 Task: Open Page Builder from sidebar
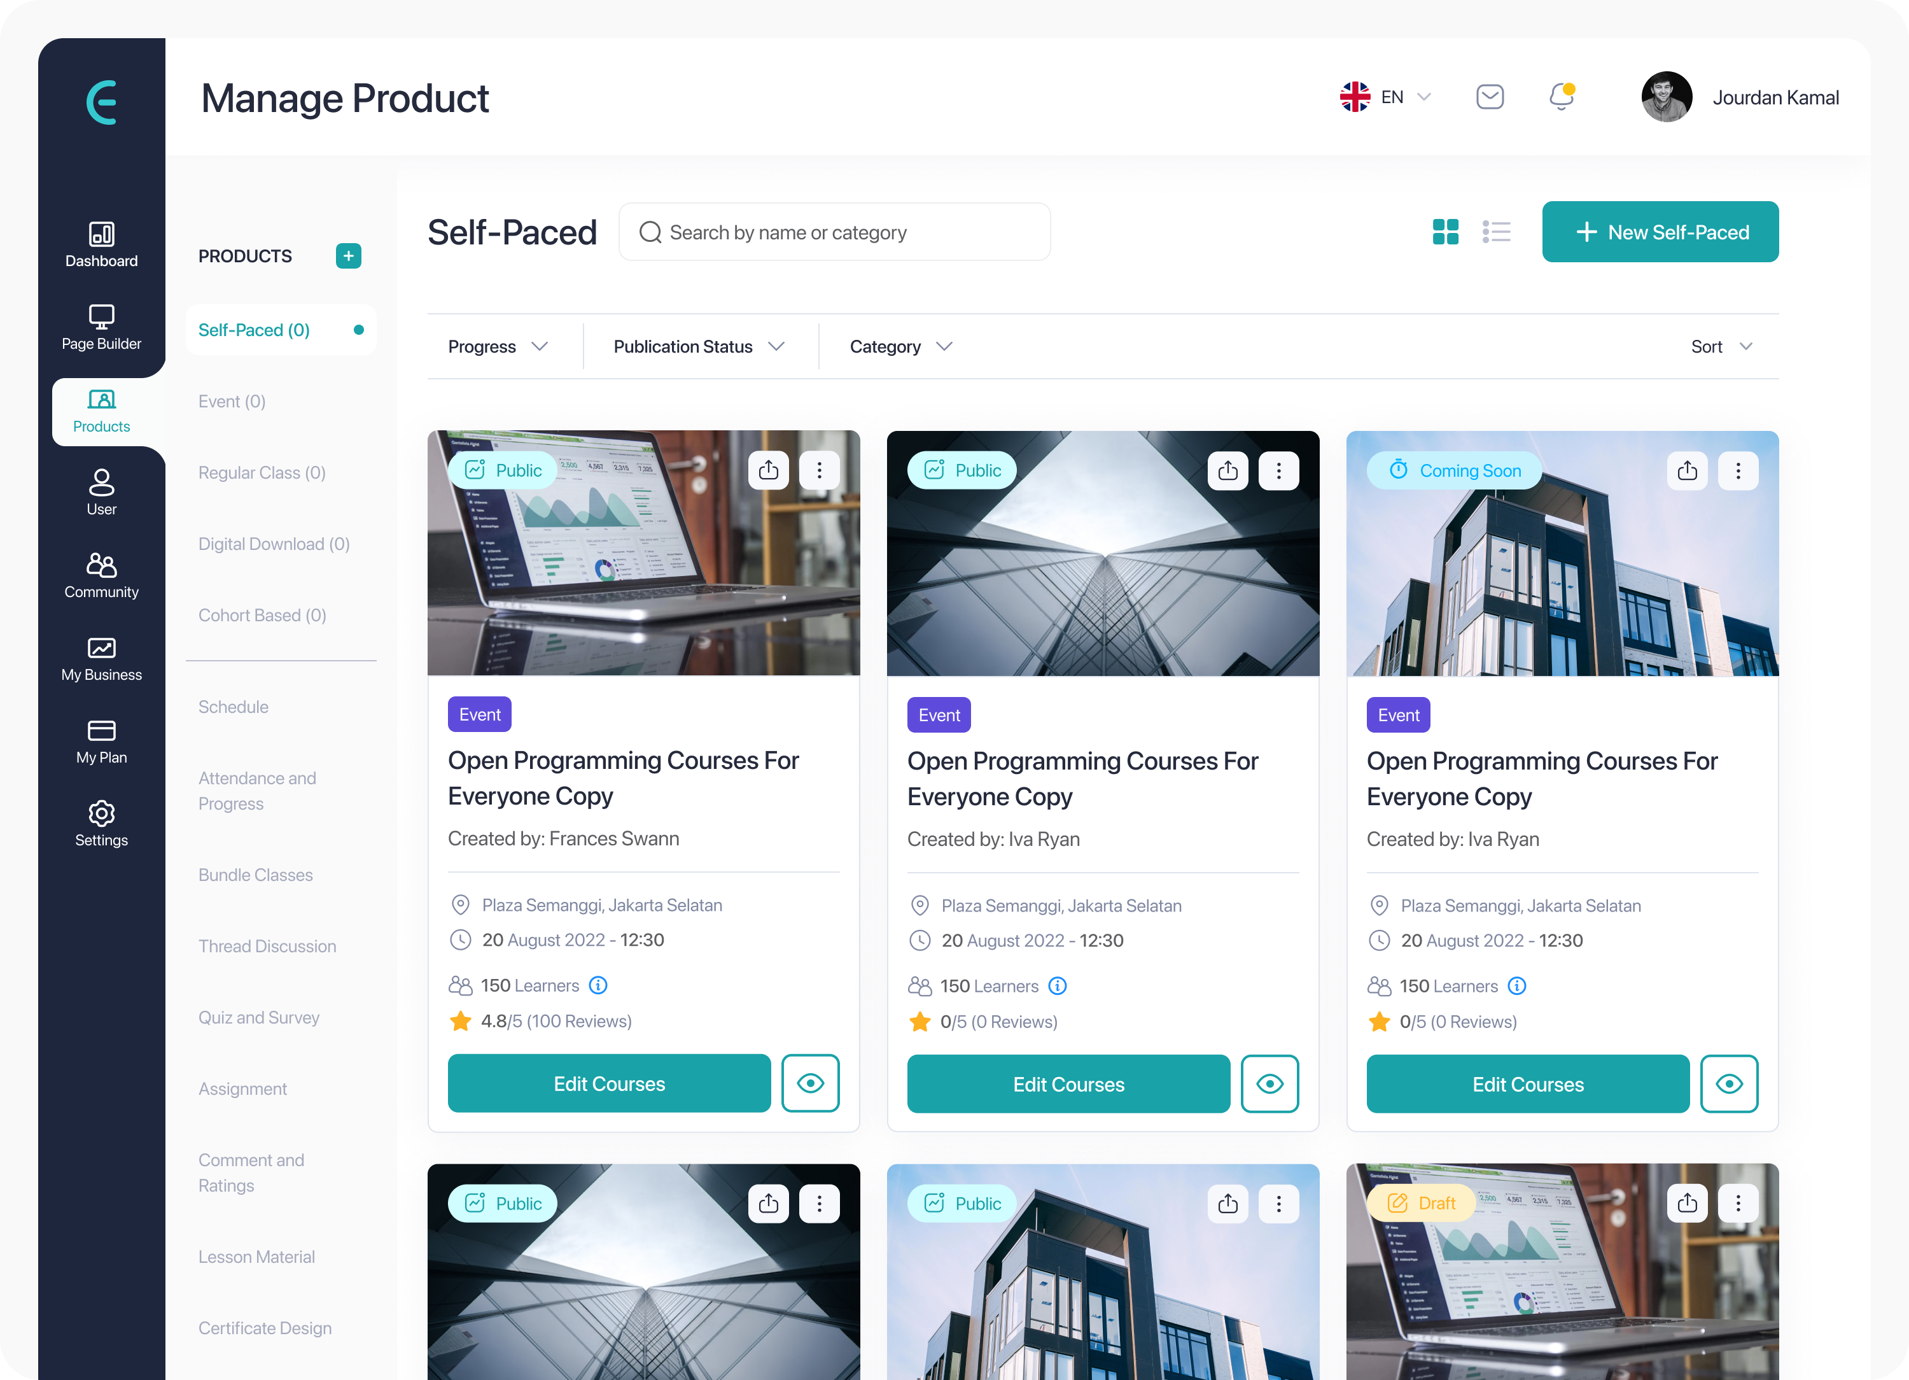(x=101, y=328)
